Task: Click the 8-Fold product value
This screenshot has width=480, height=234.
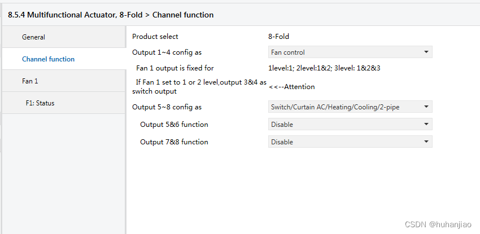Action: coord(278,37)
